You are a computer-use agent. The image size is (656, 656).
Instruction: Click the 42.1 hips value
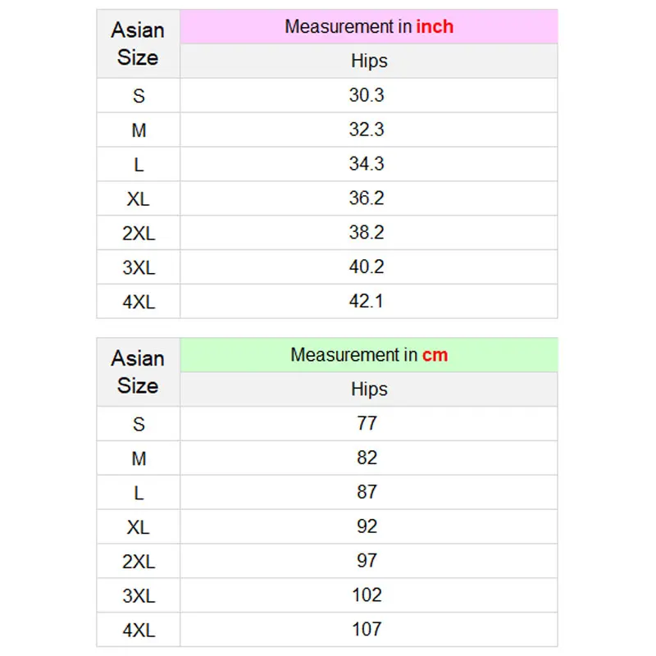point(367,301)
